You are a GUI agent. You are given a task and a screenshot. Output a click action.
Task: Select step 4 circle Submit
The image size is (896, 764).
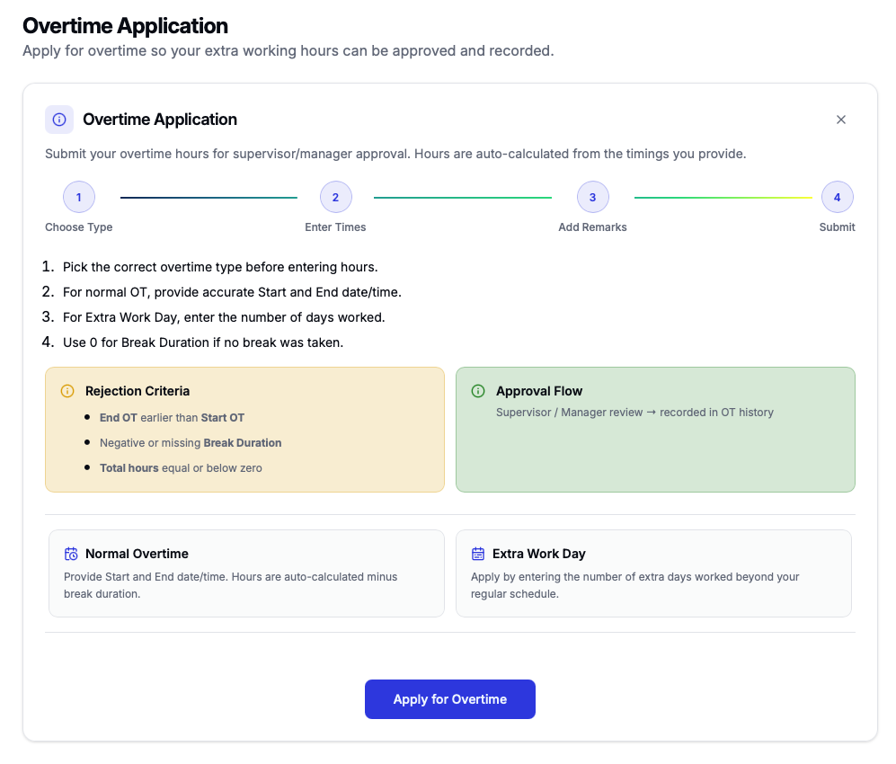click(x=838, y=197)
